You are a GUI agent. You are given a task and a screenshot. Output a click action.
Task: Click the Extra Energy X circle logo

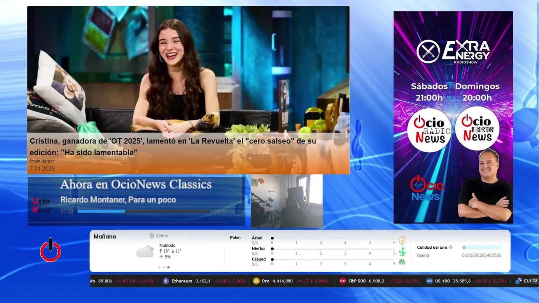[x=428, y=51]
